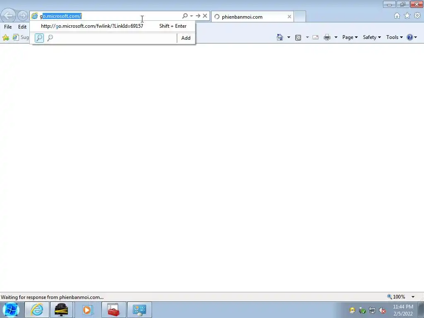Click the Add to Favorites bar star

[6, 37]
